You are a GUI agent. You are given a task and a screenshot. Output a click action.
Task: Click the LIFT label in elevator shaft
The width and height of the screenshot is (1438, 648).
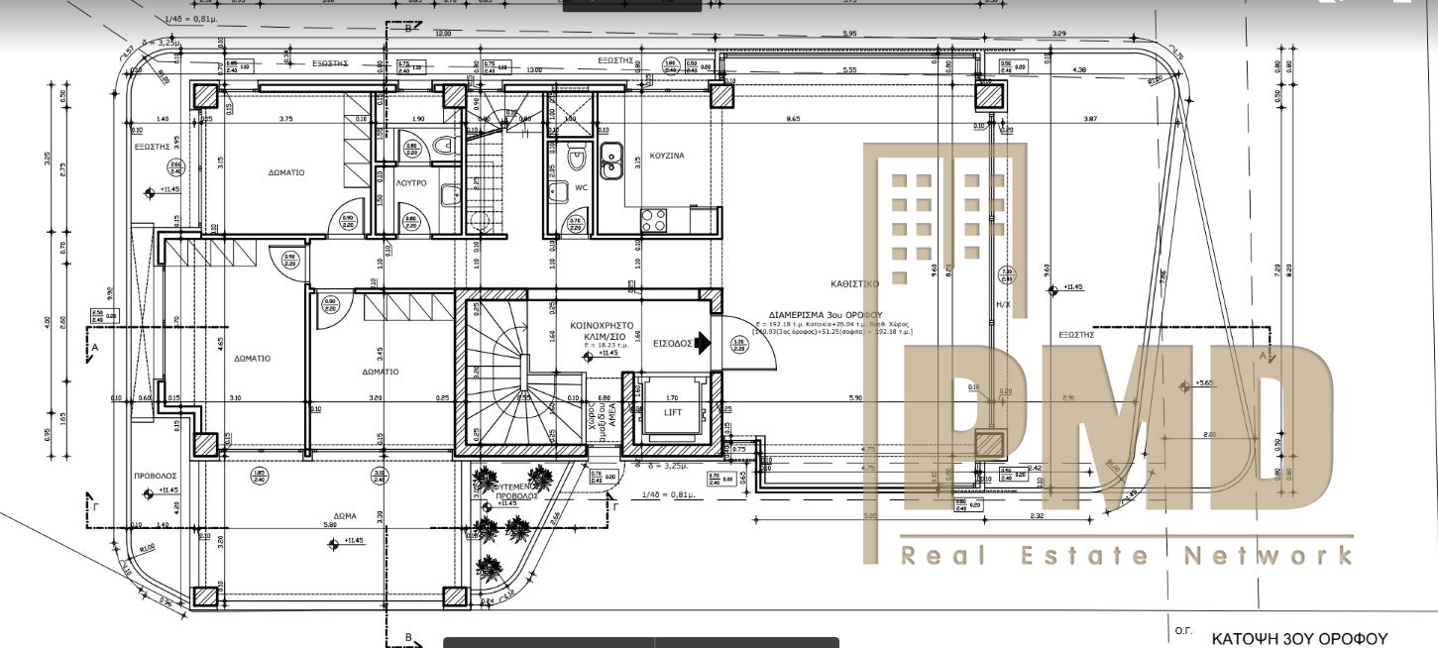[672, 411]
